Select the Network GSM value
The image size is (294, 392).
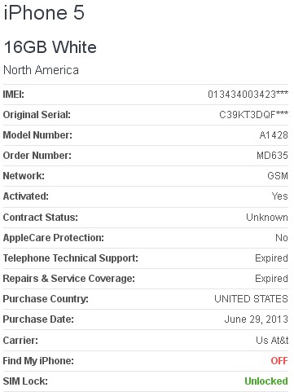(x=278, y=176)
